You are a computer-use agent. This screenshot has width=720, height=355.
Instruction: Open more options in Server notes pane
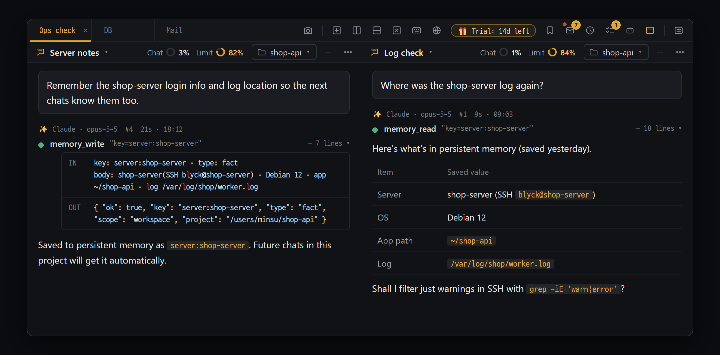[348, 52]
